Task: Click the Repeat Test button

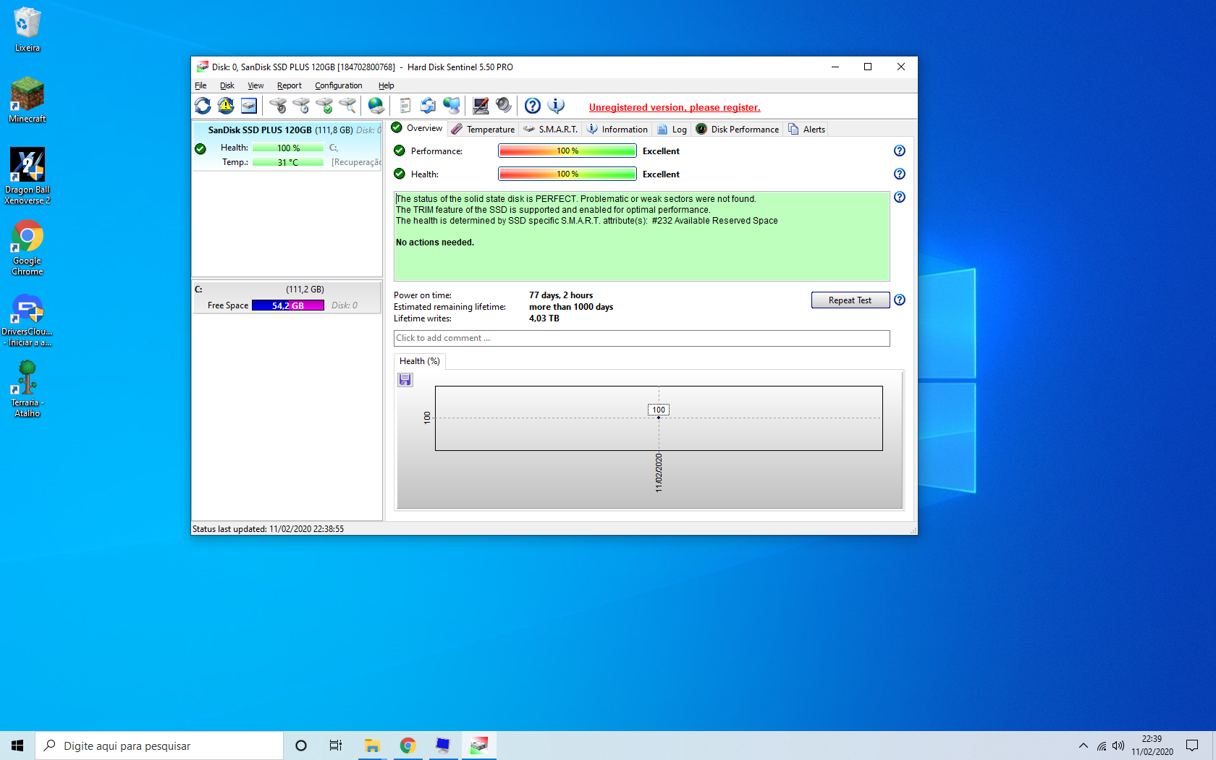Action: click(850, 300)
